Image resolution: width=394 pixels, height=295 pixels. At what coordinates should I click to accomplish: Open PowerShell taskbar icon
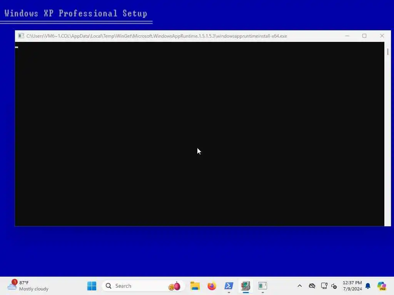point(229,286)
